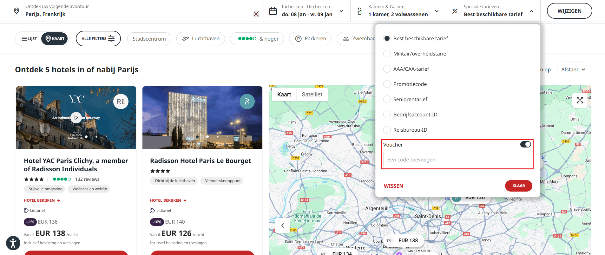Image resolution: width=605 pixels, height=255 pixels.
Task: Click EUR 138 map price marker
Action: (404, 240)
